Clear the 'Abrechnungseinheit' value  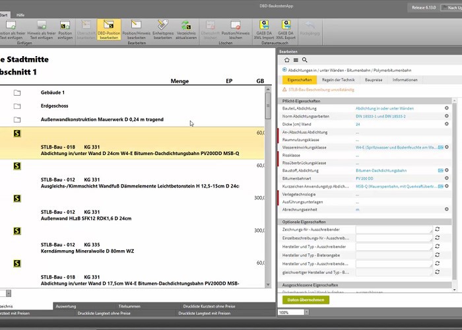click(447, 209)
